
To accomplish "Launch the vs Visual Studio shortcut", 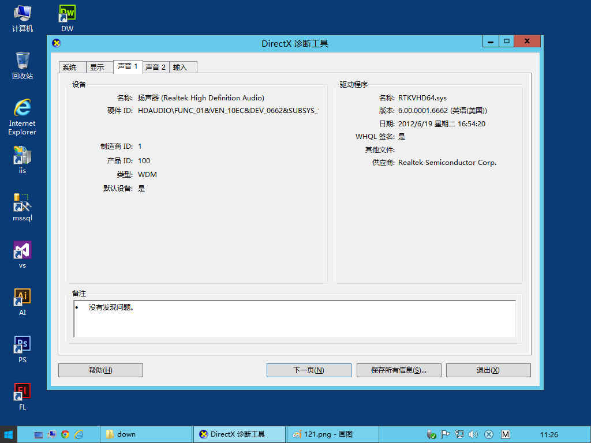I will click(23, 254).
